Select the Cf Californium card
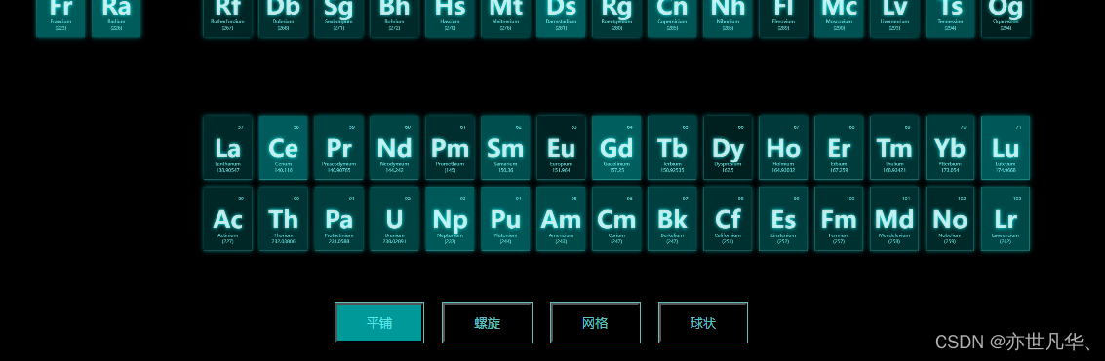The width and height of the screenshot is (1105, 361). pos(728,219)
